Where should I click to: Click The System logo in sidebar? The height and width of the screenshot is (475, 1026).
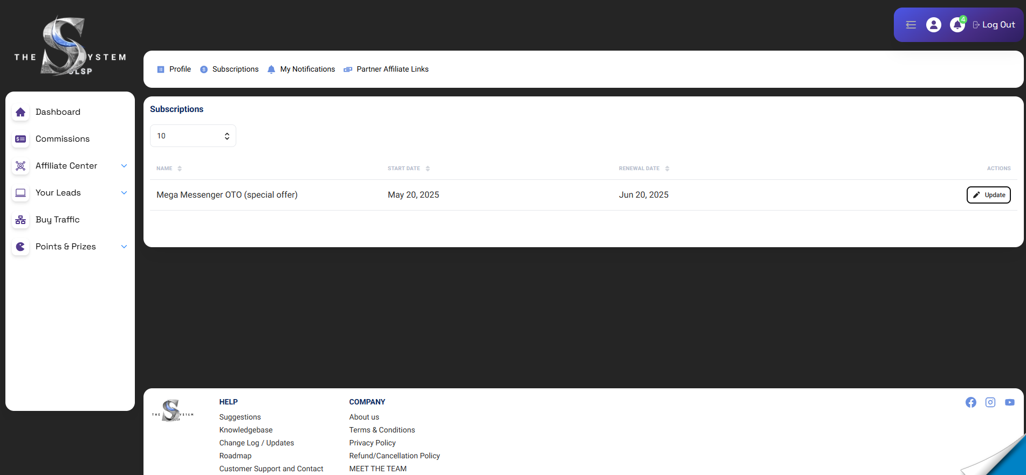coord(70,47)
